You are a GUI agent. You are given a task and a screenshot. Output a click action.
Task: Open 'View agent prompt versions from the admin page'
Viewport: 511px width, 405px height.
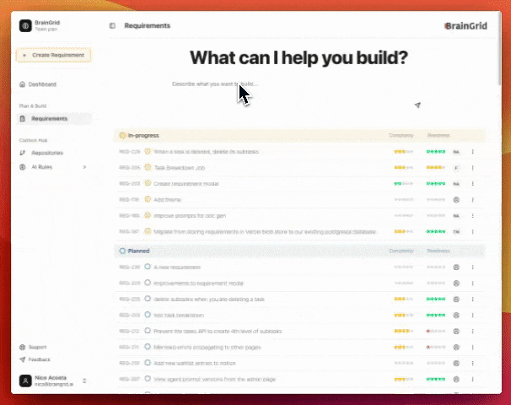(x=214, y=379)
